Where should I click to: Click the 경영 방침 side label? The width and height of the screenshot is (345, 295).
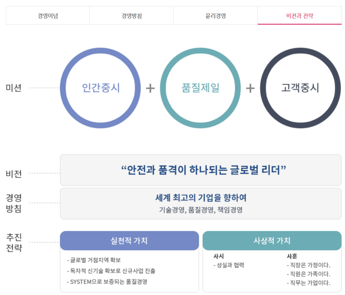(14, 203)
